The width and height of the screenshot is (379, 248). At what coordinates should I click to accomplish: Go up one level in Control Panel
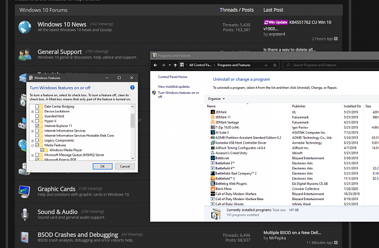click(x=175, y=65)
